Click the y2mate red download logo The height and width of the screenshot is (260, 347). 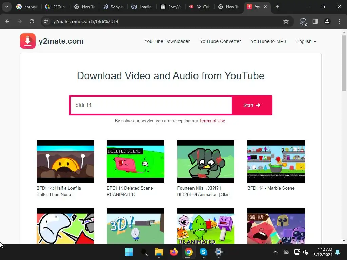[28, 41]
